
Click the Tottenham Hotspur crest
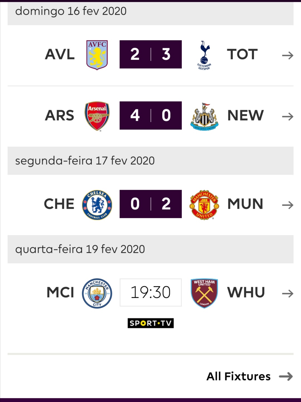(x=204, y=55)
